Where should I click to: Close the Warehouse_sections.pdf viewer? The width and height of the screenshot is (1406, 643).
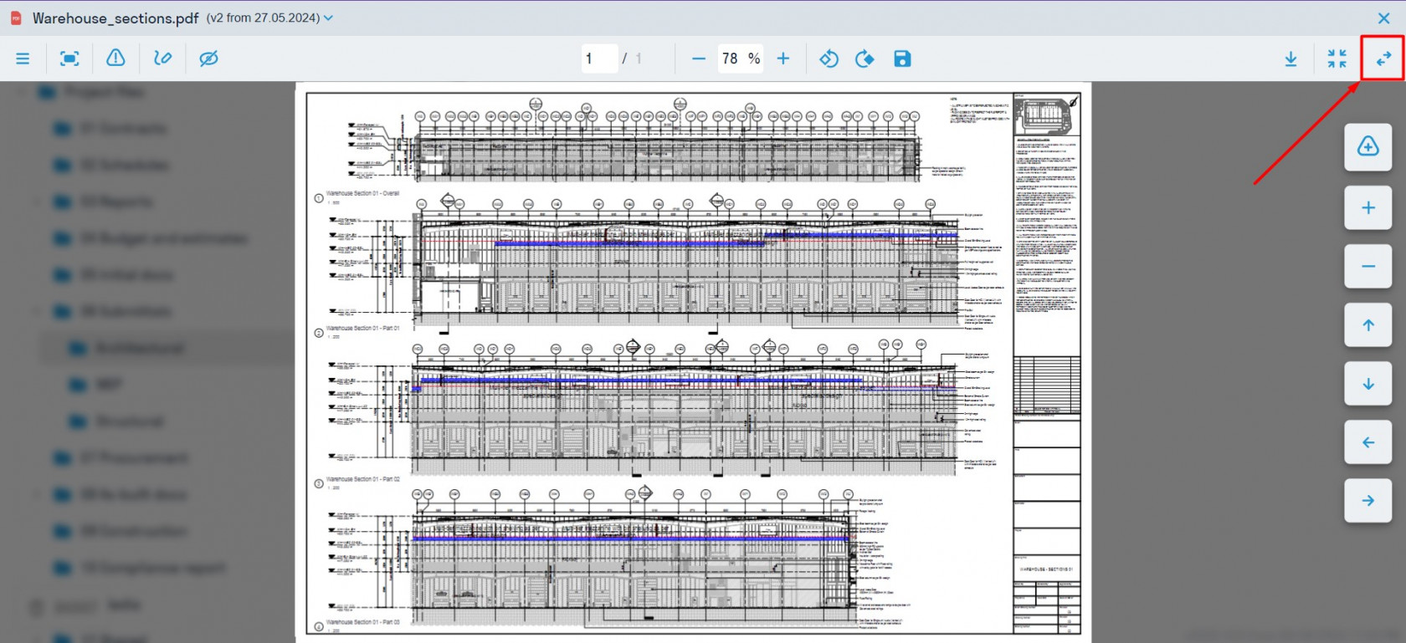1384,18
